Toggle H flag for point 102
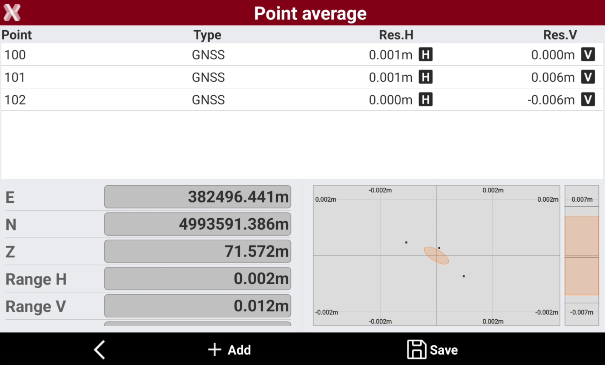The image size is (605, 365). tap(425, 100)
